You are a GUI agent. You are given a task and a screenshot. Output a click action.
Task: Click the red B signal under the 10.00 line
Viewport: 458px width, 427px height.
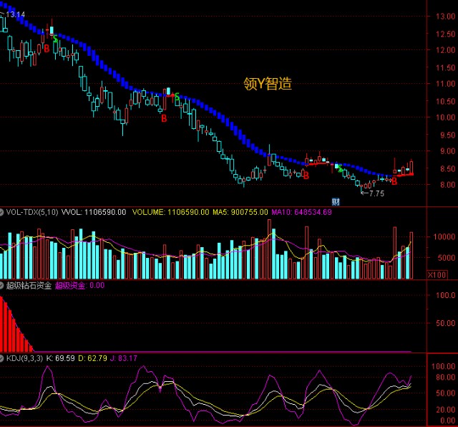(x=164, y=118)
